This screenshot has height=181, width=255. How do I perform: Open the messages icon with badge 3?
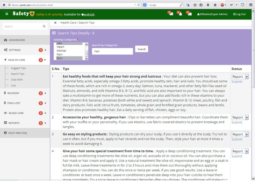[171, 14]
